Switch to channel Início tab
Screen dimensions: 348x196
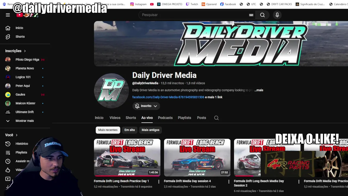tap(99, 118)
